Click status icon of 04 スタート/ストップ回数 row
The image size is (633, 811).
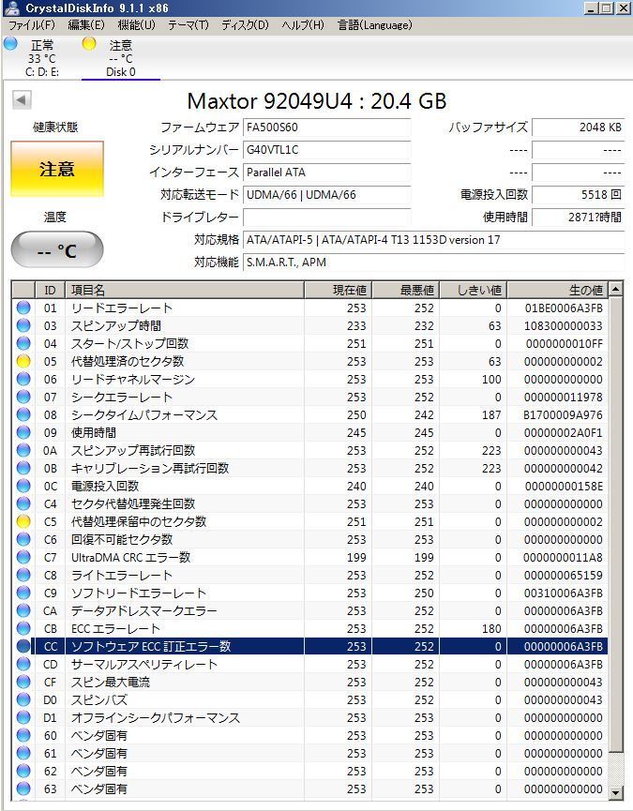point(23,343)
